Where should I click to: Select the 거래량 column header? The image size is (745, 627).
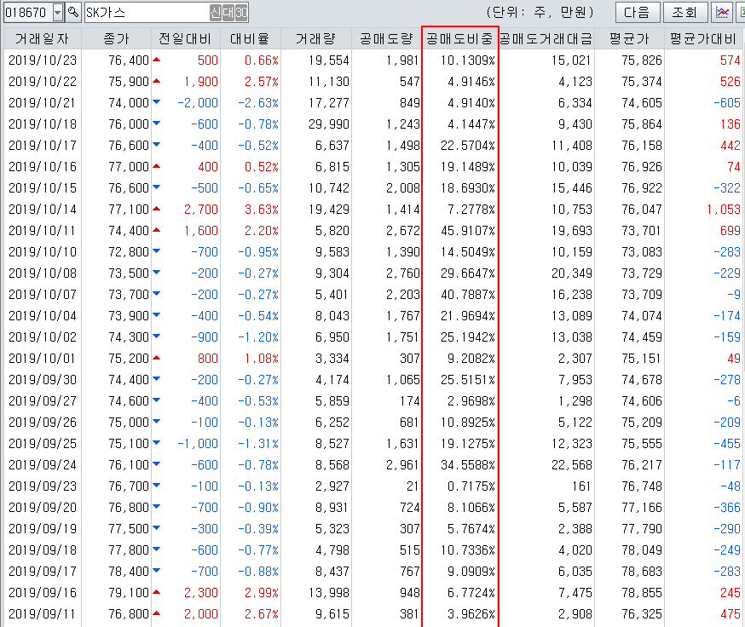[x=315, y=39]
